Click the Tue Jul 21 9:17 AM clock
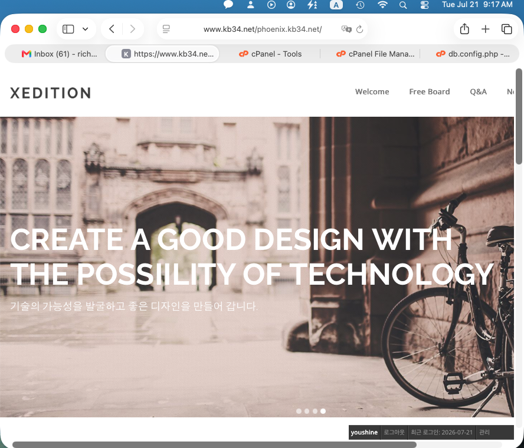Screen dimensions: 524x448 tap(477, 4)
